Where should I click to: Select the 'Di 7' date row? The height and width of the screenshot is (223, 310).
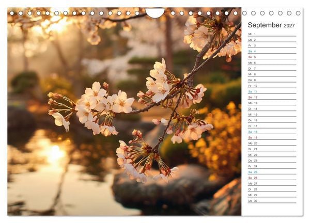coord(272,68)
